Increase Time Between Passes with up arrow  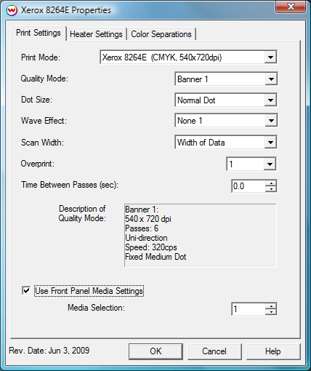pyautogui.click(x=271, y=183)
